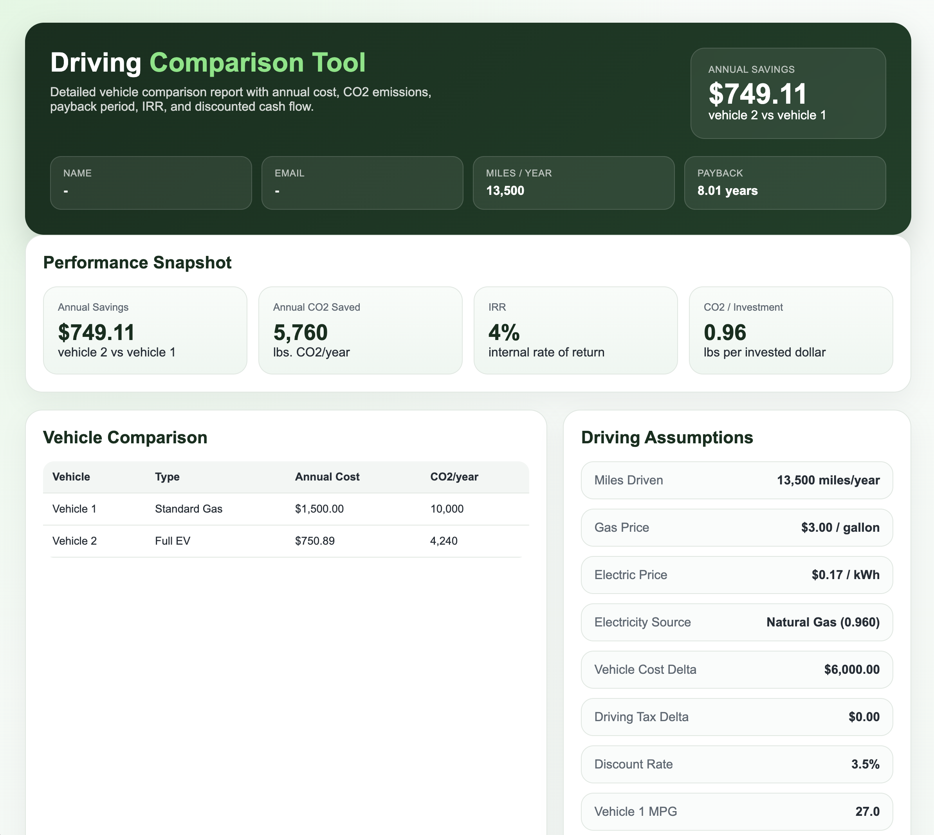This screenshot has width=934, height=835.
Task: Click the Electric Price $0.17 / kWh row
Action: click(737, 574)
